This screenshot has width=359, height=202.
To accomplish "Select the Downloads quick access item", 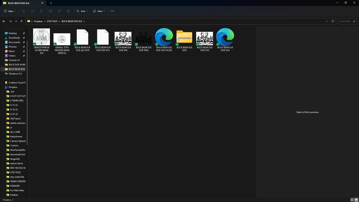I will click(x=14, y=38).
